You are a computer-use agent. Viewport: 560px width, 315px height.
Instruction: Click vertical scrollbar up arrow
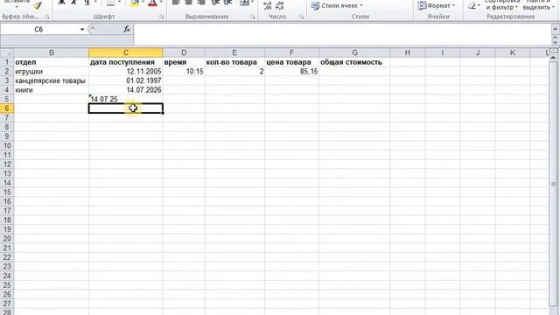point(554,58)
